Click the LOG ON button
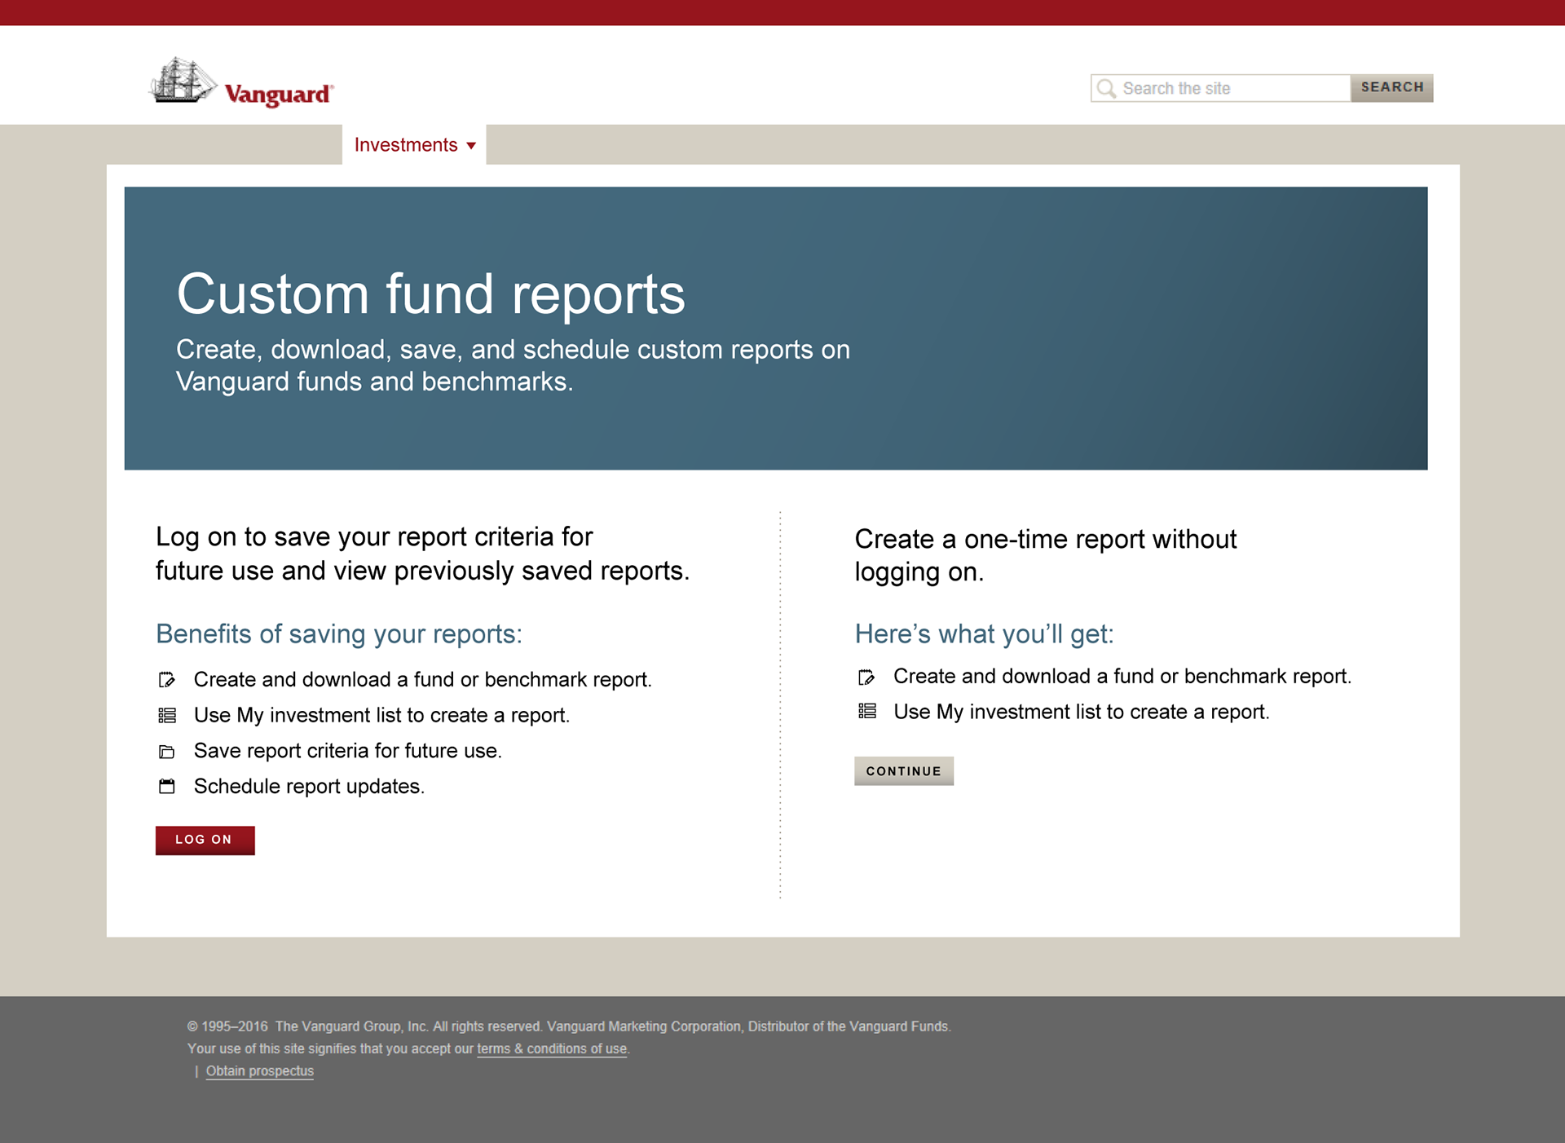The width and height of the screenshot is (1565, 1143). pos(205,840)
